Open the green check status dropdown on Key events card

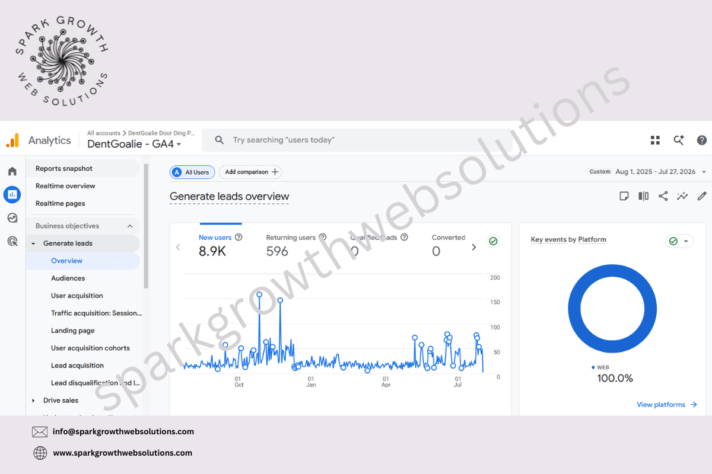679,241
